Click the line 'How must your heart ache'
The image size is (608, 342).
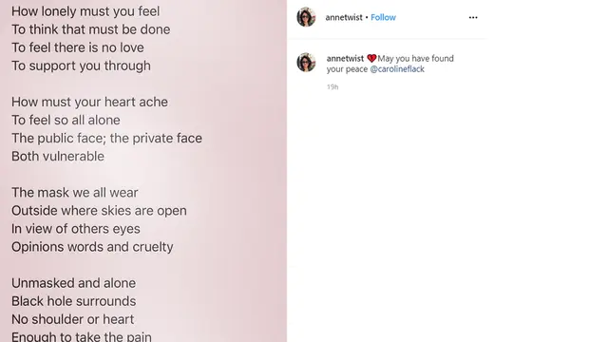[89, 102]
